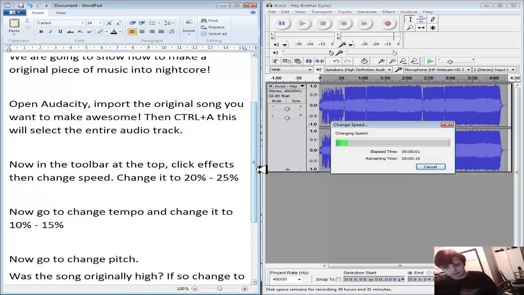The height and width of the screenshot is (295, 524).
Task: Open the Effect menu in Audacity
Action: tap(388, 12)
